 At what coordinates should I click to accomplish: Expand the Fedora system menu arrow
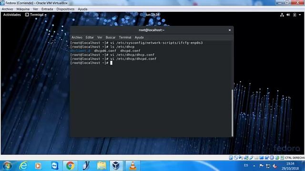(300, 15)
